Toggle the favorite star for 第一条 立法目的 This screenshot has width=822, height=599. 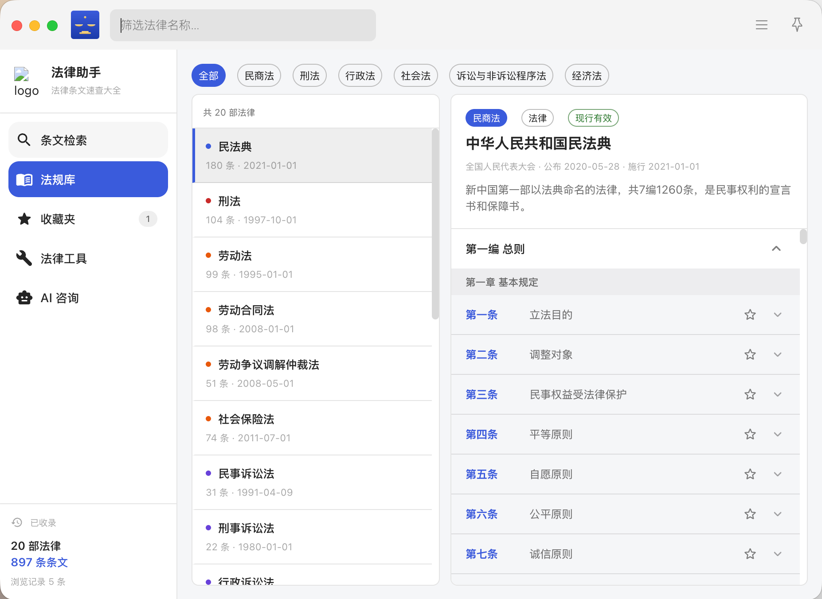pyautogui.click(x=750, y=315)
